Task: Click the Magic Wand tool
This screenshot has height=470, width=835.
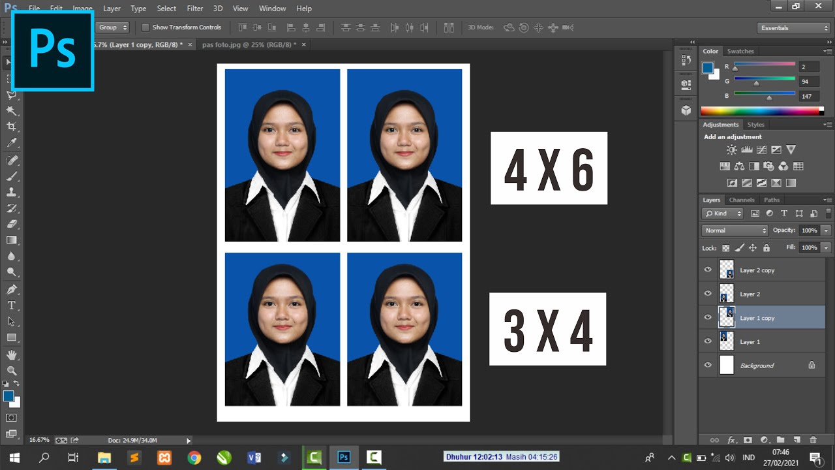Action: [11, 110]
